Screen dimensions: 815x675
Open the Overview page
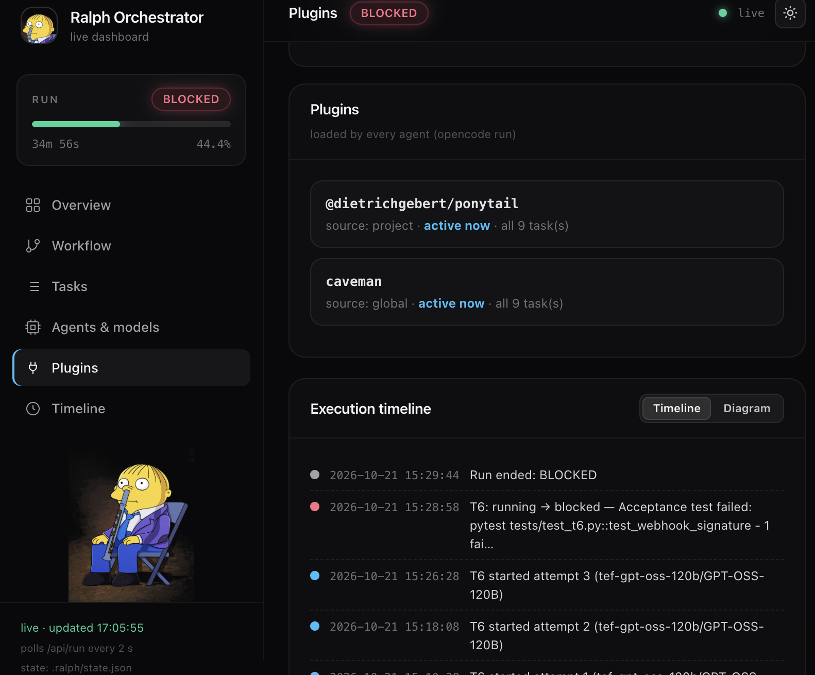coord(131,205)
